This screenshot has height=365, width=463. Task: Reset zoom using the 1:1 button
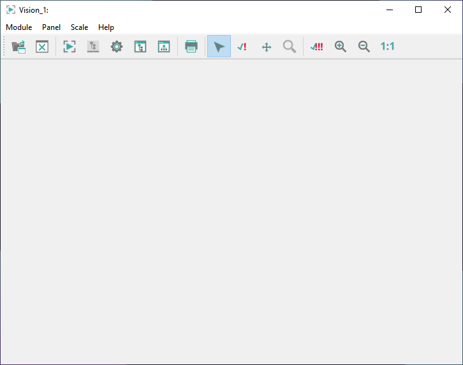coord(387,47)
